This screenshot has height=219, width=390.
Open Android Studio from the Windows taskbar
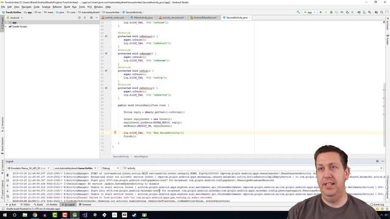coord(74,215)
